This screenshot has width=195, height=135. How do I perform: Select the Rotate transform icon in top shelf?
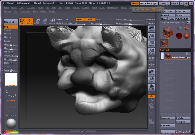pyautogui.click(x=52, y=21)
